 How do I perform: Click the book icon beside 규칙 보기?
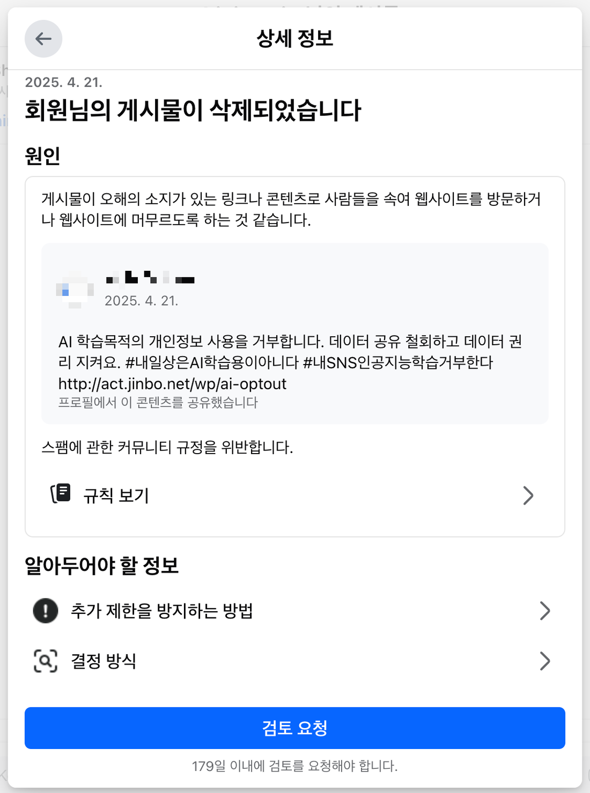coord(61,493)
